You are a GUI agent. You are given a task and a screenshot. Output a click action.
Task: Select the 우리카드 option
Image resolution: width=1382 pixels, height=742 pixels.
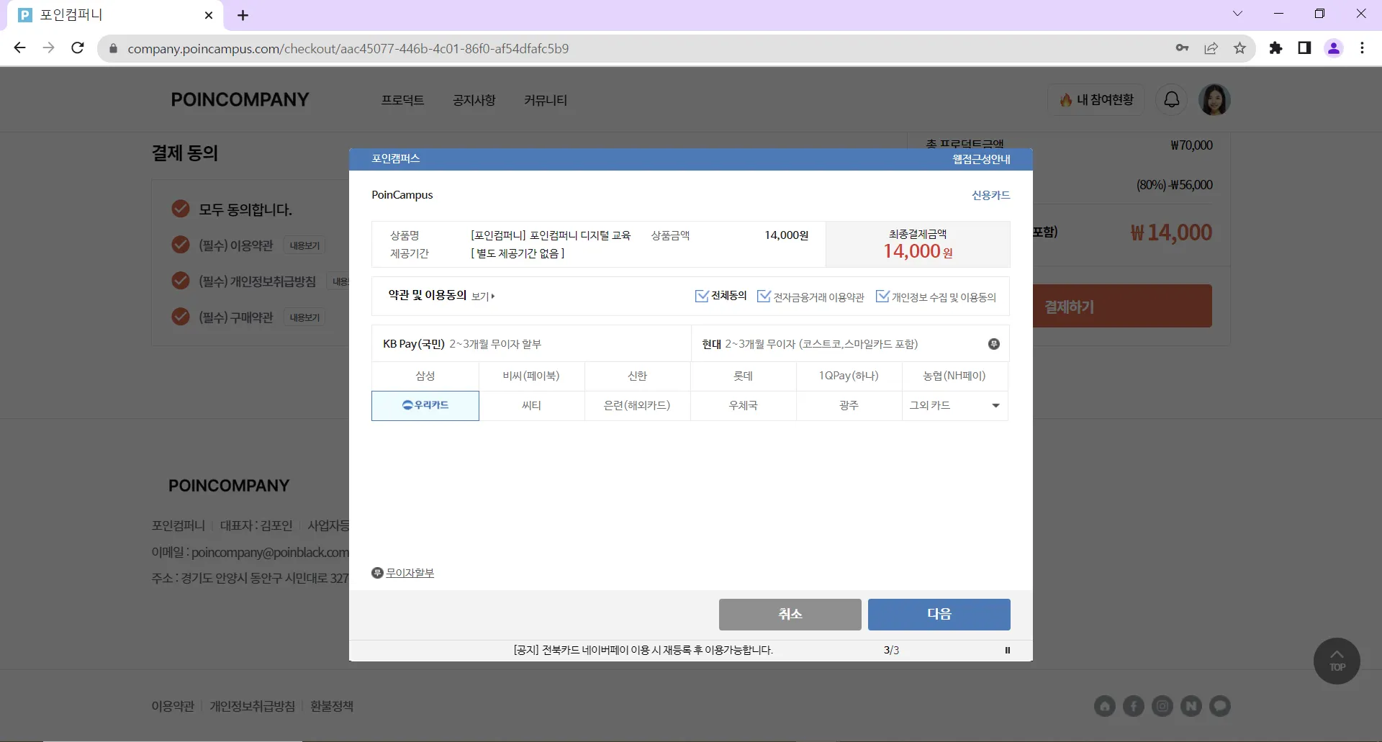click(425, 406)
